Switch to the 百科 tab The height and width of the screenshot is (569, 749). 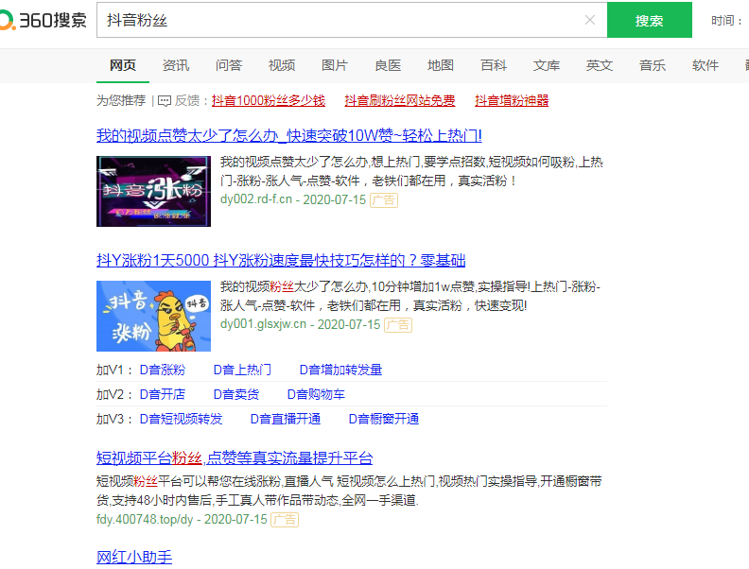494,65
